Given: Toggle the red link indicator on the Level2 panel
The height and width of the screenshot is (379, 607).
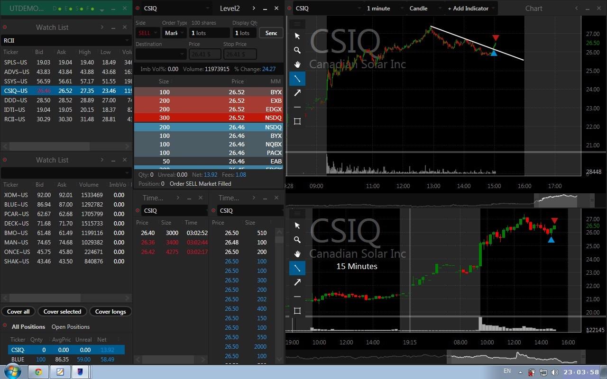Looking at the screenshot, I should point(138,8).
